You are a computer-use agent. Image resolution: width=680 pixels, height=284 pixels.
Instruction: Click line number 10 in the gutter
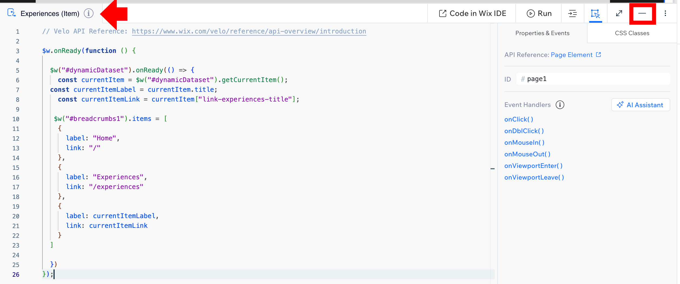tap(16, 119)
